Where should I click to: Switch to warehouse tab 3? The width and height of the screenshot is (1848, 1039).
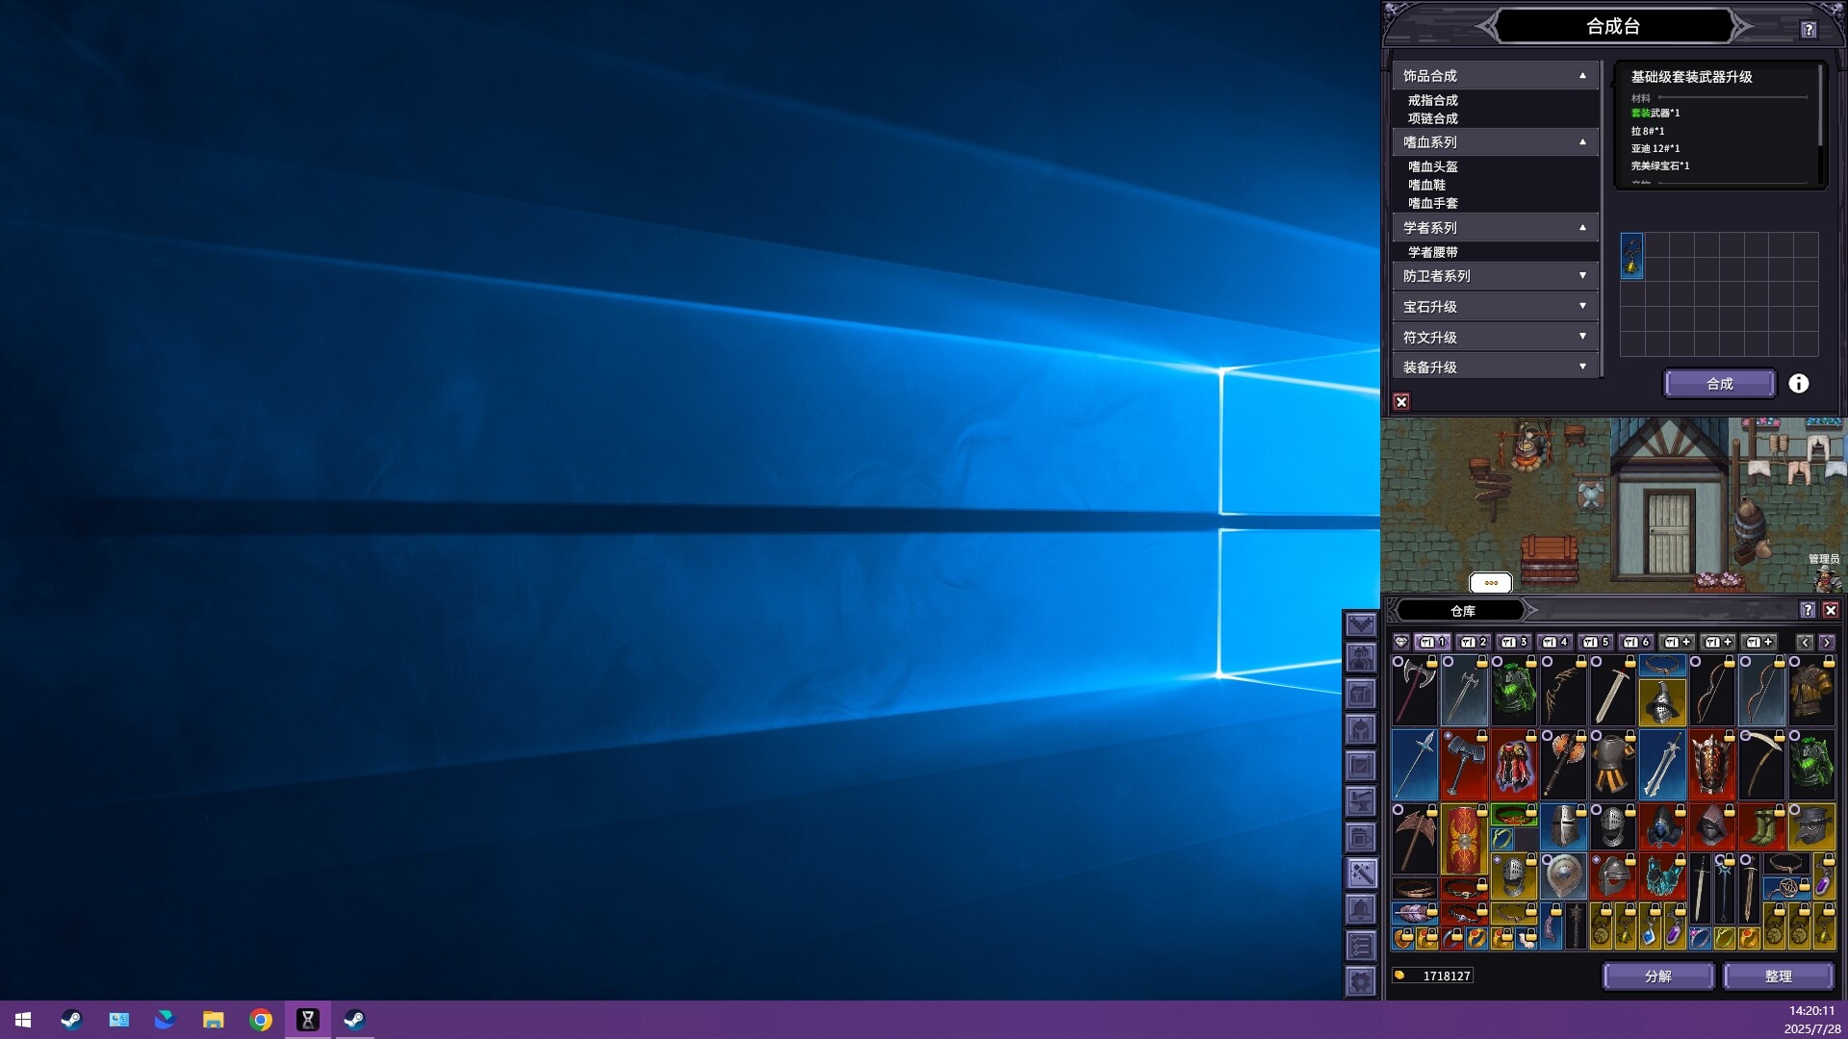coord(1514,642)
